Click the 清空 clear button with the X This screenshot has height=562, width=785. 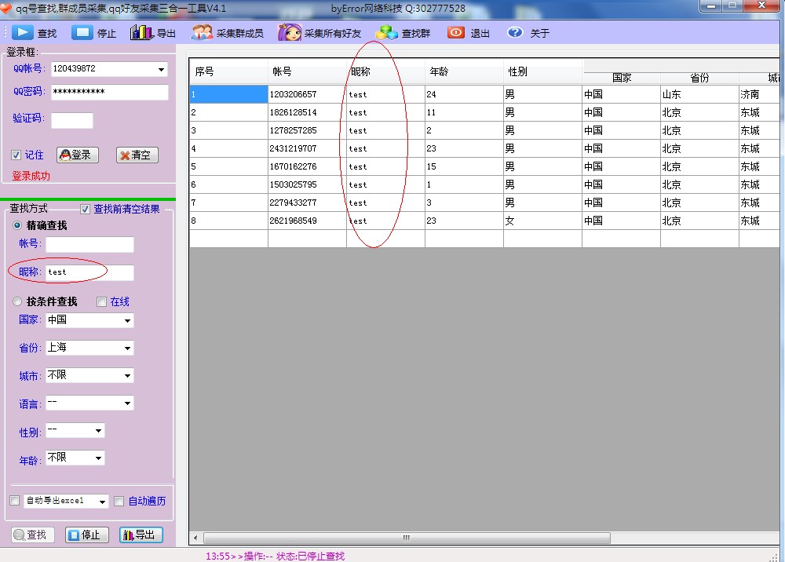click(x=137, y=155)
